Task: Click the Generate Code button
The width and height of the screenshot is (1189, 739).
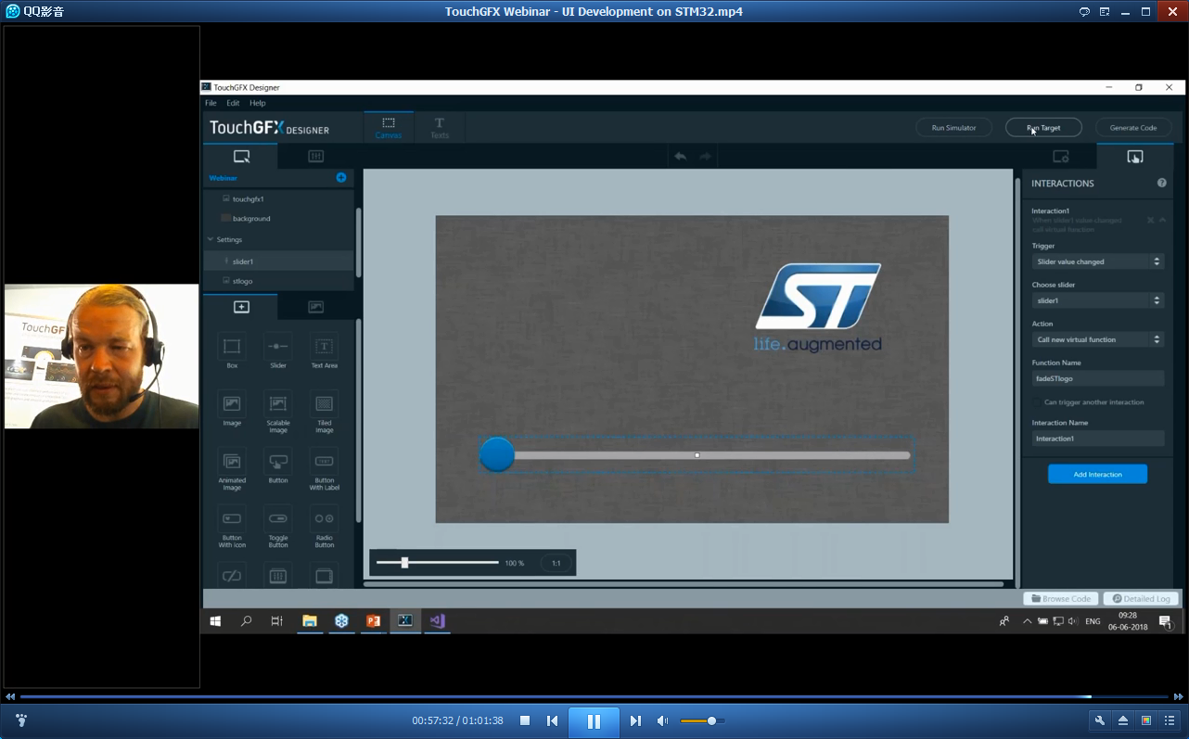Action: pos(1133,128)
